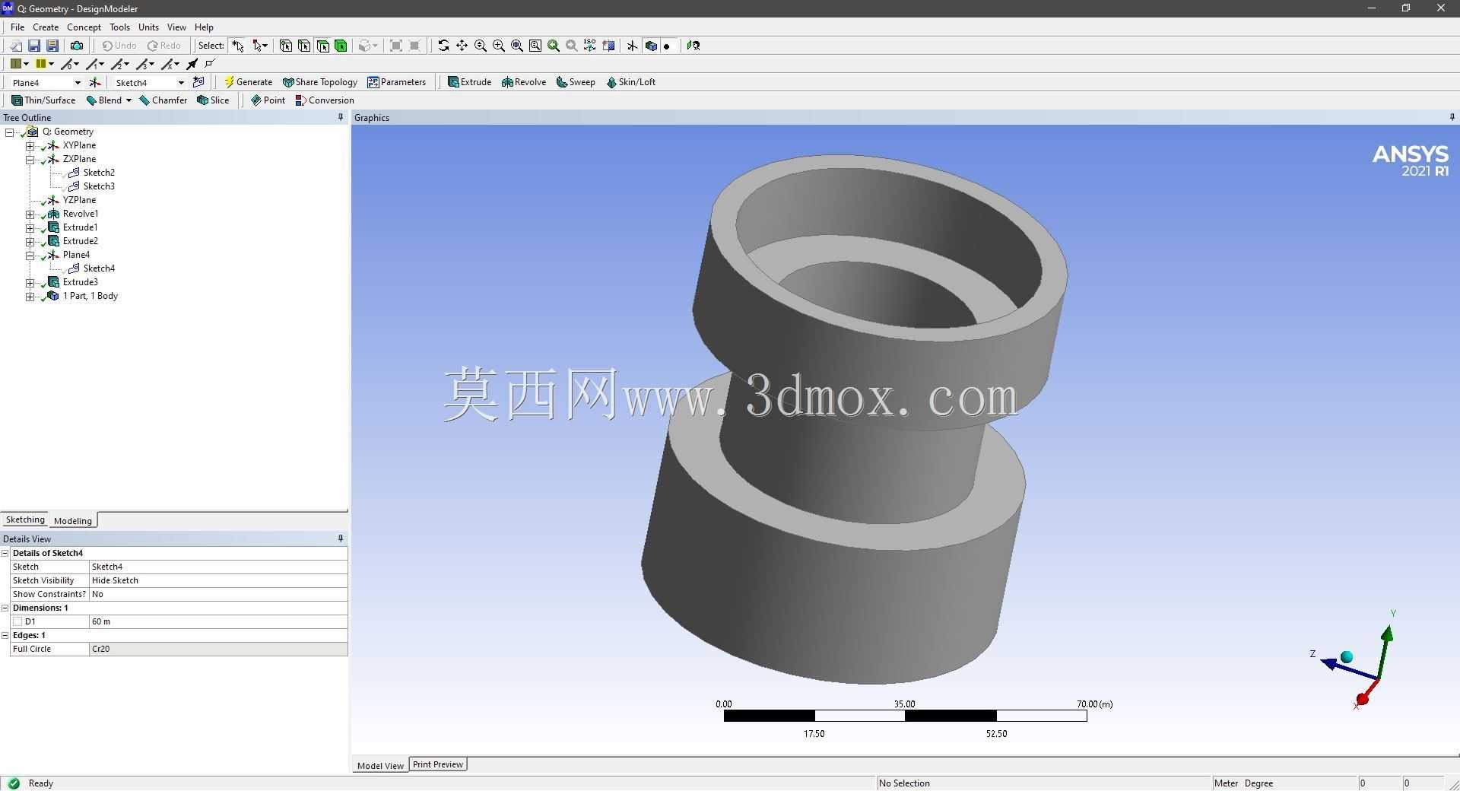Click the Share Topology button

pyautogui.click(x=319, y=82)
